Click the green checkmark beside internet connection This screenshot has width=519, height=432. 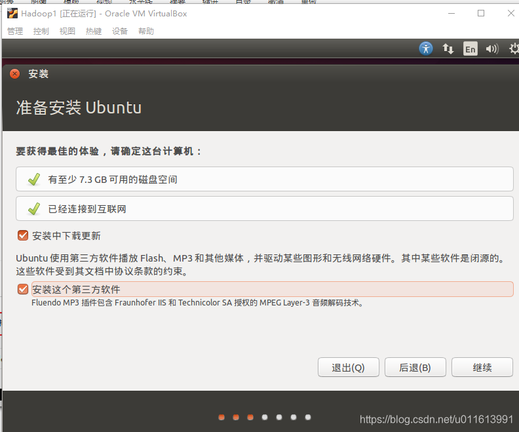pos(34,209)
